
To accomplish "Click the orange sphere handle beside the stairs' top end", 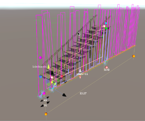I will [x=134, y=56].
